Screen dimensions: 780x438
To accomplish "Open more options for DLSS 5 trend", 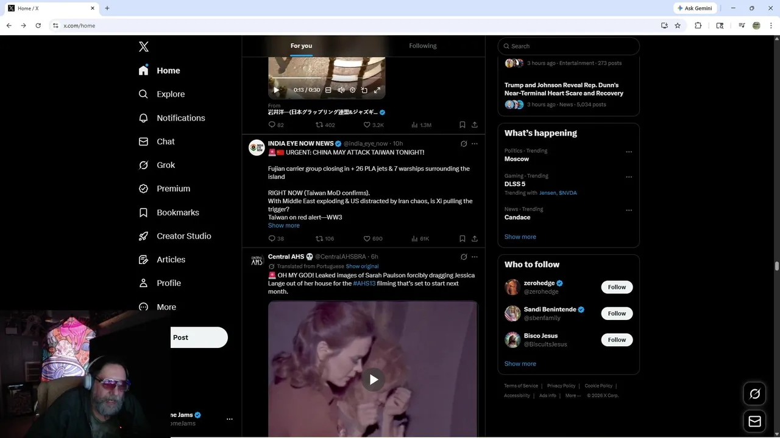I will (629, 177).
